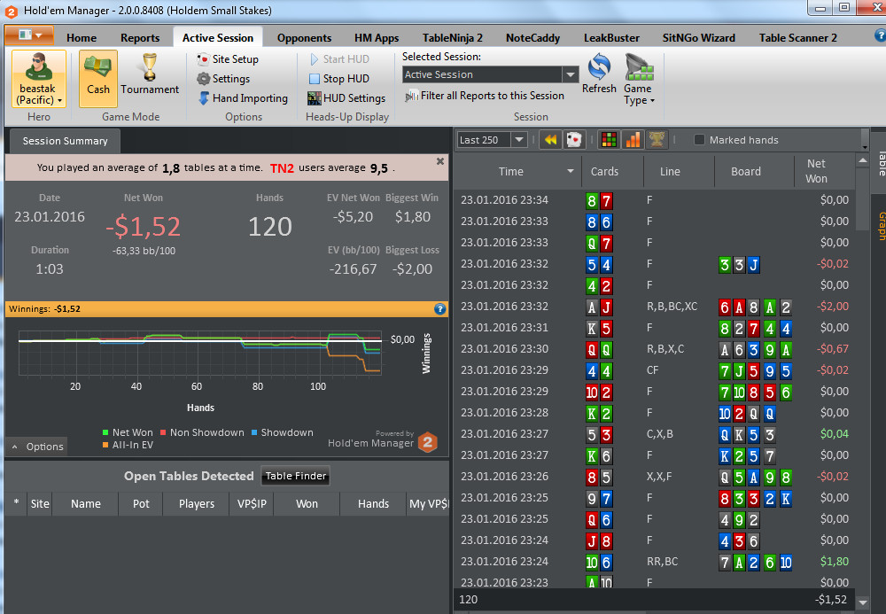This screenshot has height=614, width=886.
Task: Open the HM Apps tab
Action: click(377, 38)
